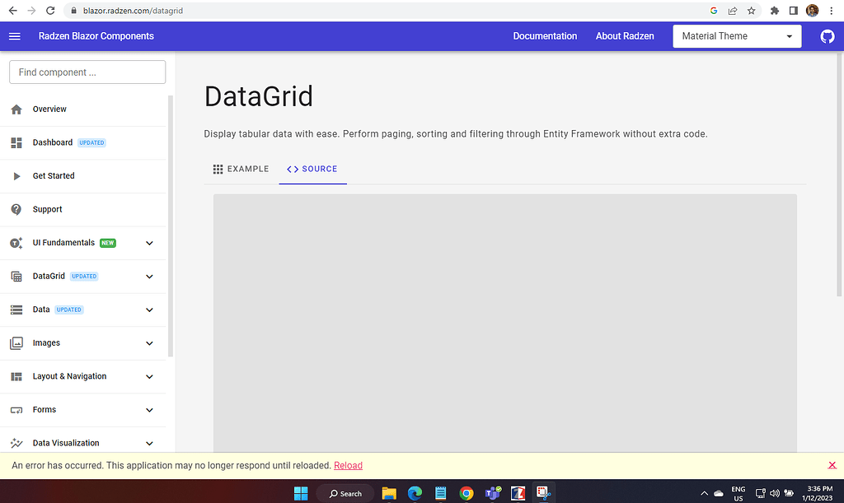
Task: Switch to the EXAMPLE tab
Action: pos(241,169)
